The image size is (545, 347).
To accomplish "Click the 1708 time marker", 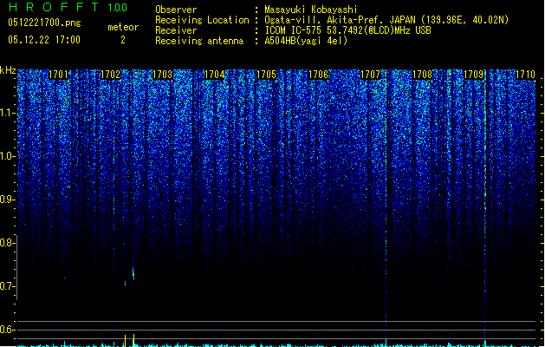I will 422,75.
